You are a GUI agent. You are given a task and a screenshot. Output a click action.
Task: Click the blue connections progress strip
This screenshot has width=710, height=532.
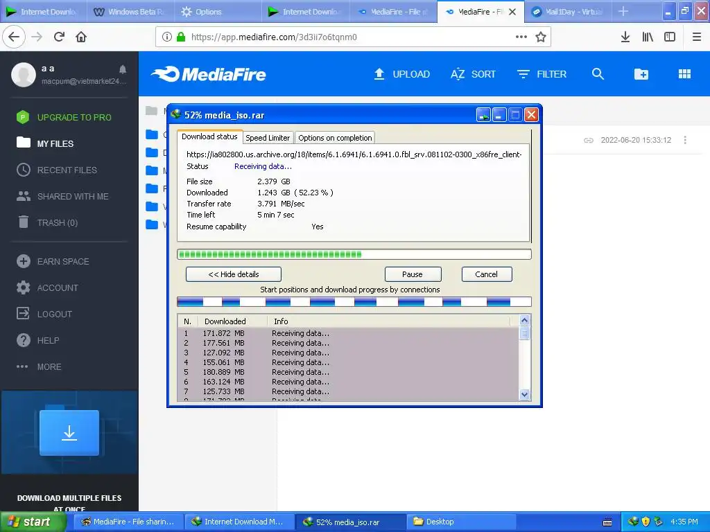click(x=354, y=302)
